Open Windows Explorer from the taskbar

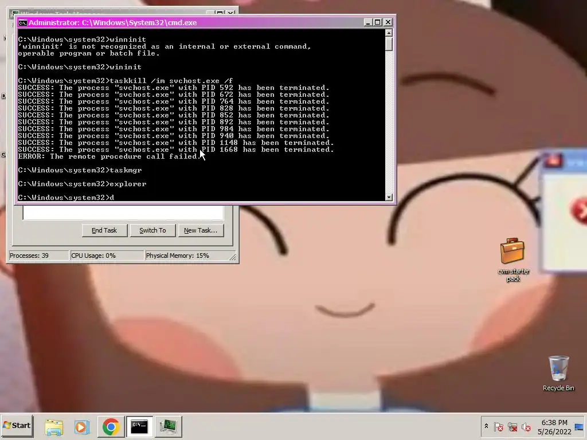pyautogui.click(x=54, y=426)
